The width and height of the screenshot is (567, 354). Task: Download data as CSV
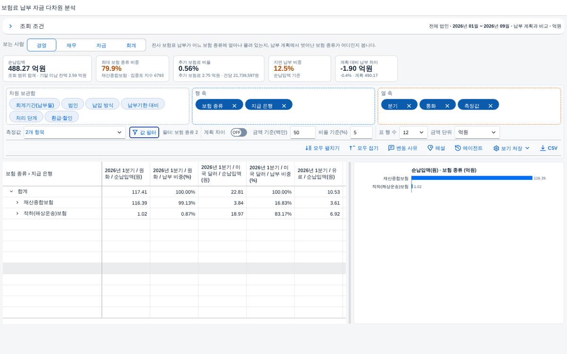pos(549,148)
